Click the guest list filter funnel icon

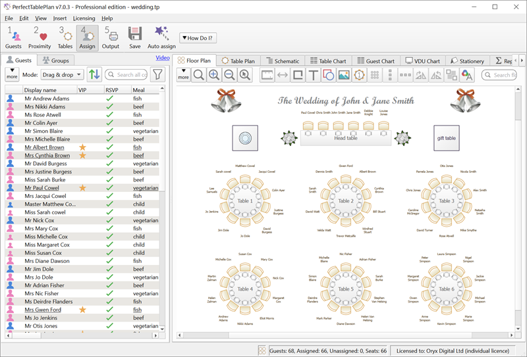[x=157, y=74]
